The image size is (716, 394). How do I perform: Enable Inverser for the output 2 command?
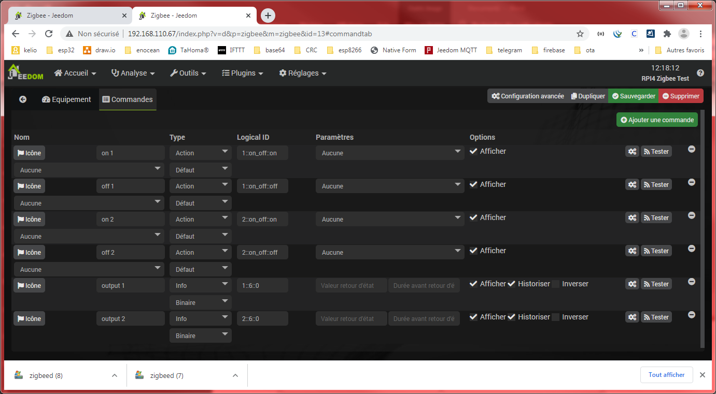point(556,317)
